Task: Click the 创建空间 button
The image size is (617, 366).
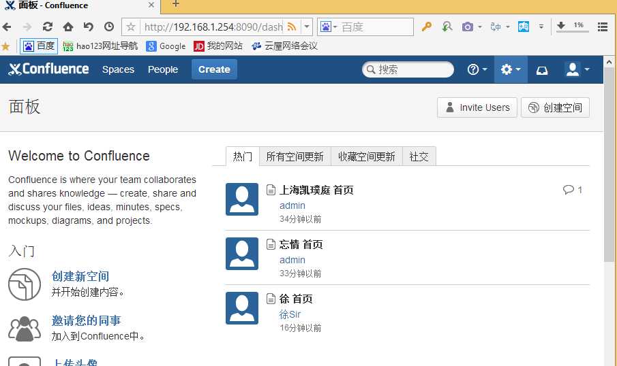Action: [x=555, y=107]
